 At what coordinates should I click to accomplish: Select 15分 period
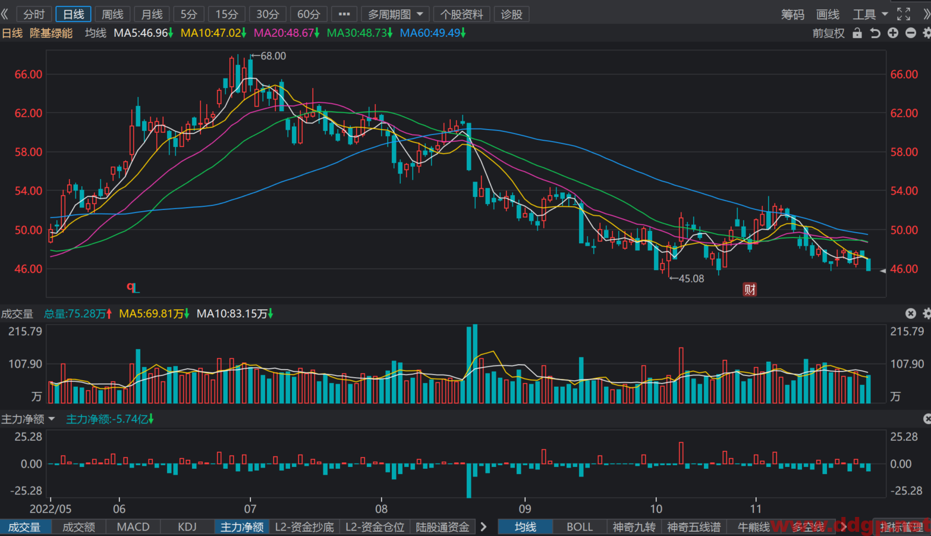pos(227,14)
